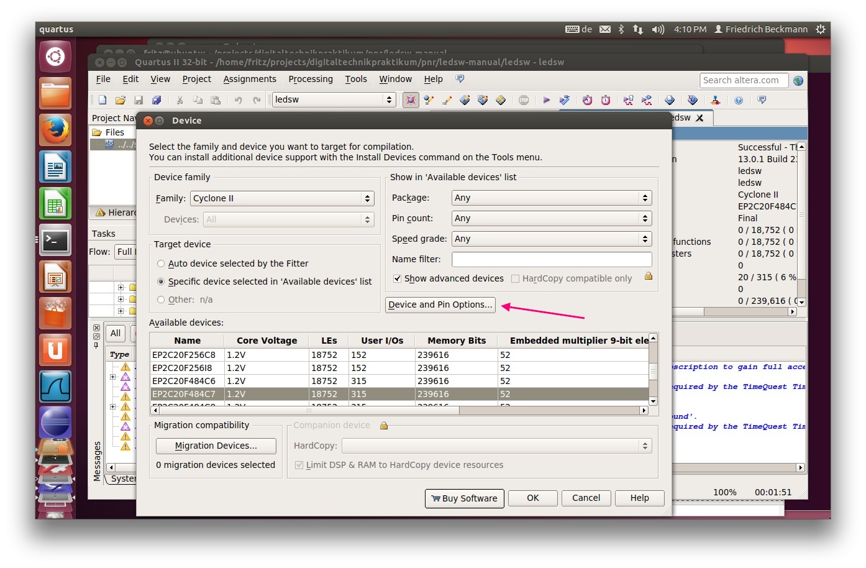Click the New File toolbar icon

click(x=103, y=100)
